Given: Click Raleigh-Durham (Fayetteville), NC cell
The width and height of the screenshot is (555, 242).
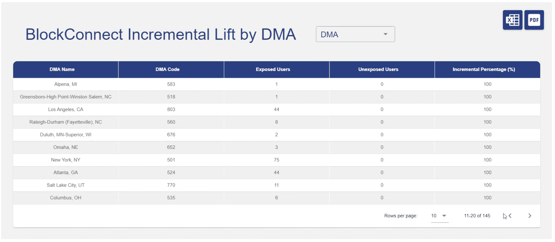Looking at the screenshot, I should click(x=66, y=122).
